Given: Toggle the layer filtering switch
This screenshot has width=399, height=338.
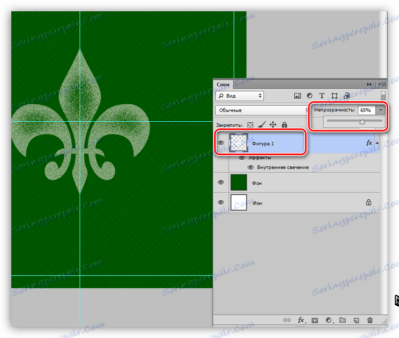Looking at the screenshot, I should tap(383, 96).
